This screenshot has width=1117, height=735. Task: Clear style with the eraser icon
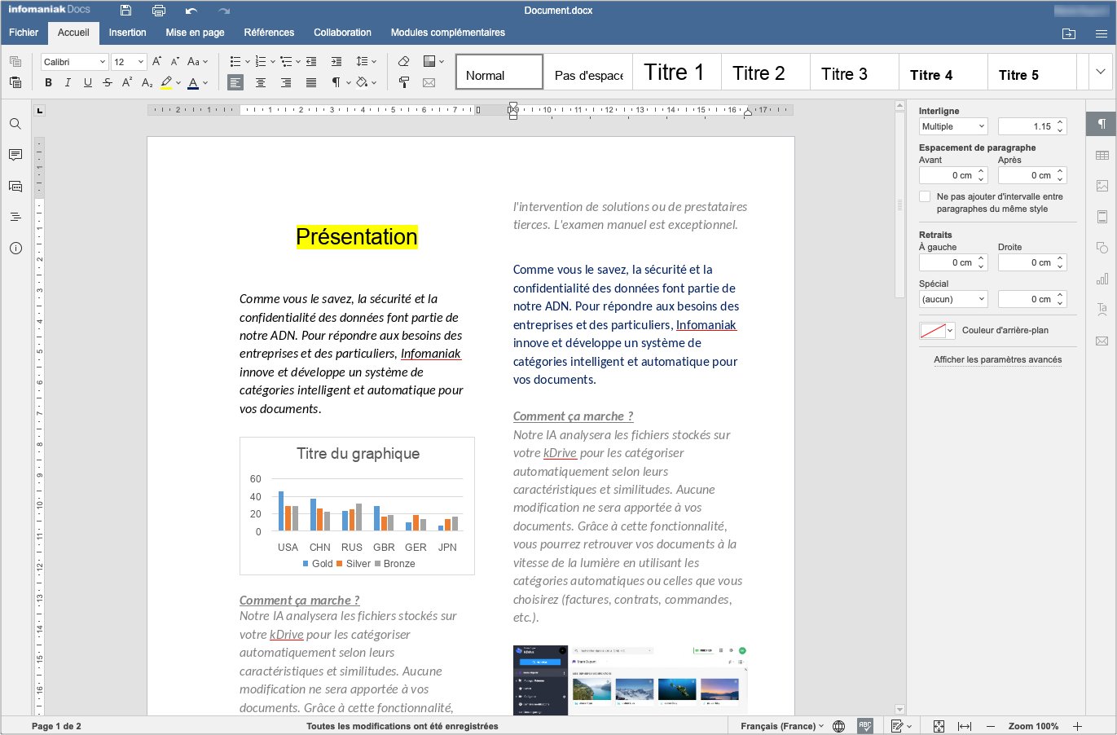point(404,61)
